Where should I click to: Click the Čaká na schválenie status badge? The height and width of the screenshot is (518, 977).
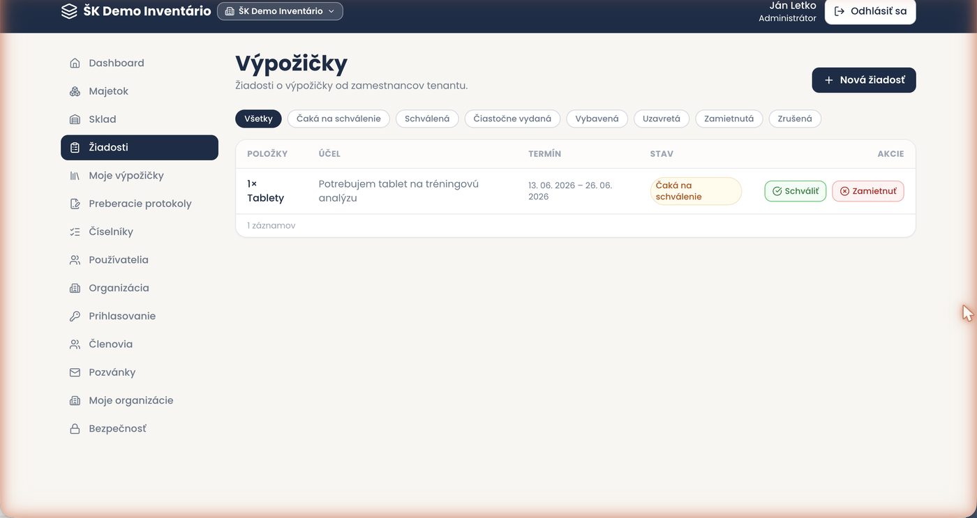(696, 191)
